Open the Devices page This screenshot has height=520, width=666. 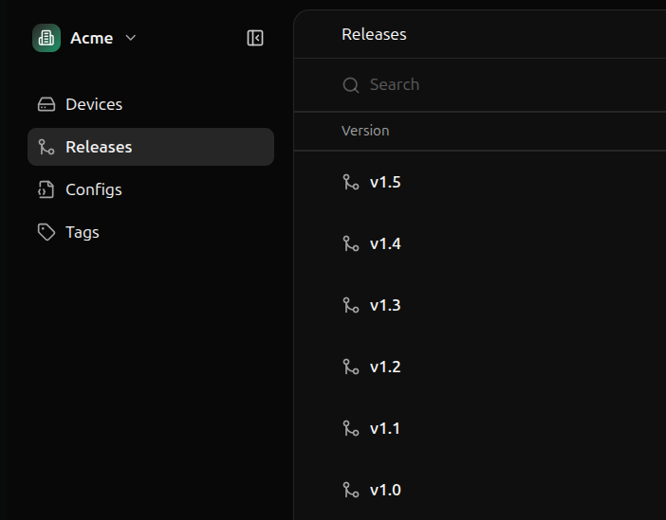pos(94,104)
